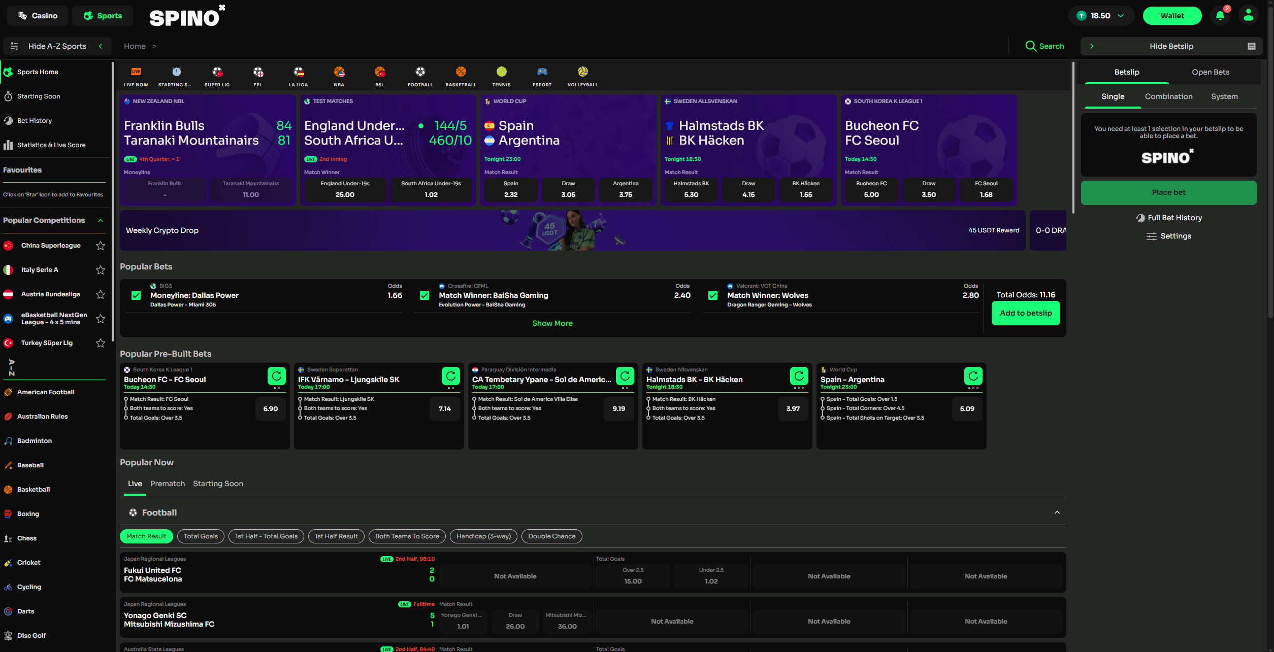
Task: Open the Weekly Crypto Drop banner
Action: pyautogui.click(x=572, y=230)
